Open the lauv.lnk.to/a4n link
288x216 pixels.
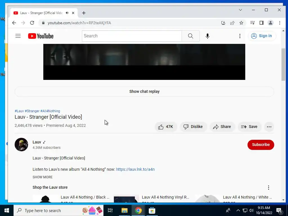click(135, 169)
